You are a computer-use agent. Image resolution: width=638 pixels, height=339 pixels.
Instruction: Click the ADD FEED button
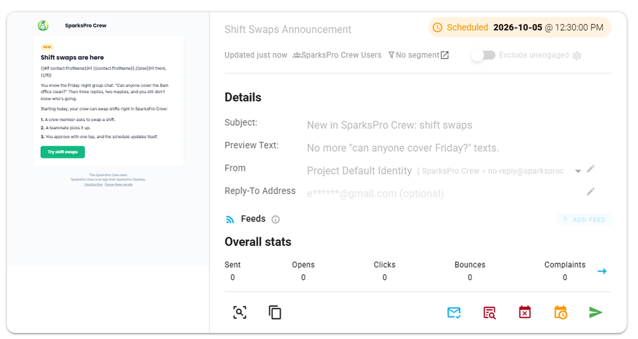pos(584,219)
